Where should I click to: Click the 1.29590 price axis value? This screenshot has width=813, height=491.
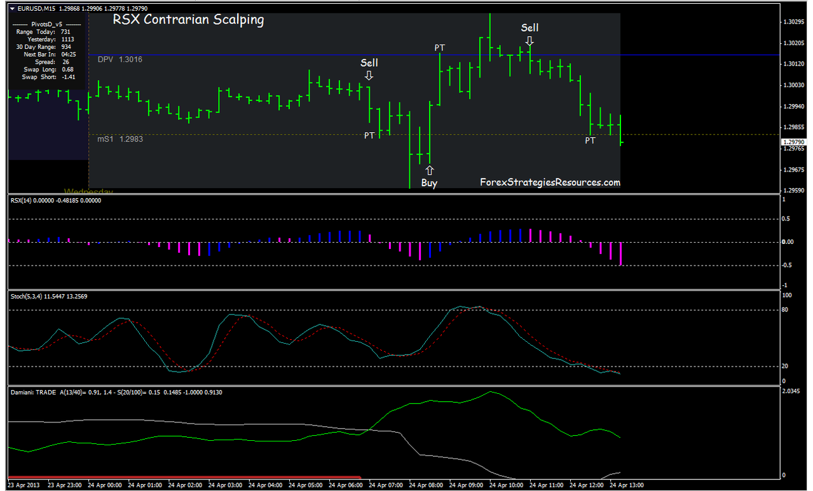tap(794, 191)
